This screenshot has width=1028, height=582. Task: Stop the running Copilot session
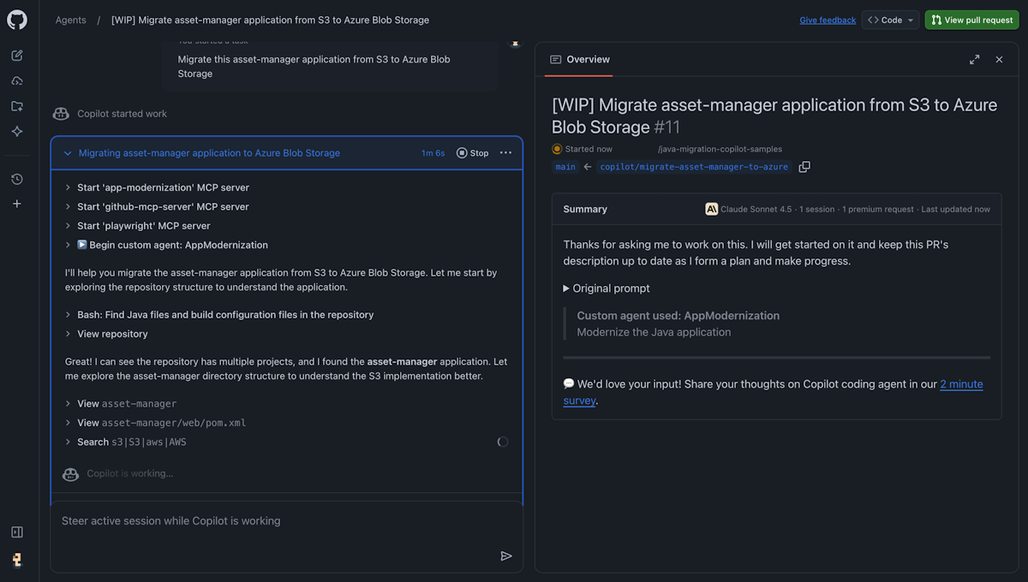pyautogui.click(x=472, y=153)
